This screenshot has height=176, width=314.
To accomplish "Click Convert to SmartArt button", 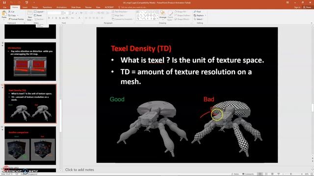I will [123, 19].
